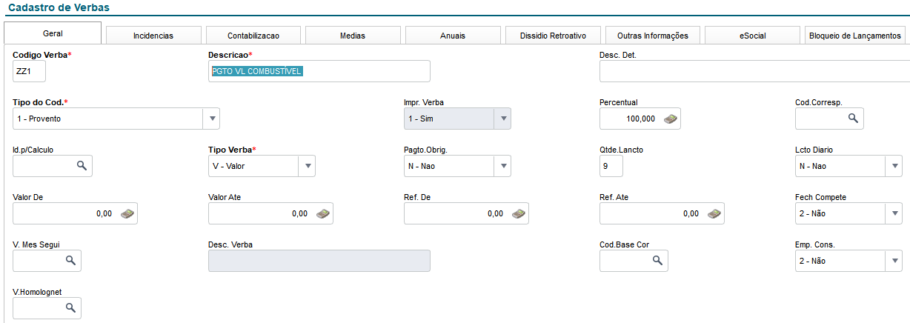The height and width of the screenshot is (323, 910).
Task: Click the Cadastro de Verbas title
Action: tap(57, 7)
